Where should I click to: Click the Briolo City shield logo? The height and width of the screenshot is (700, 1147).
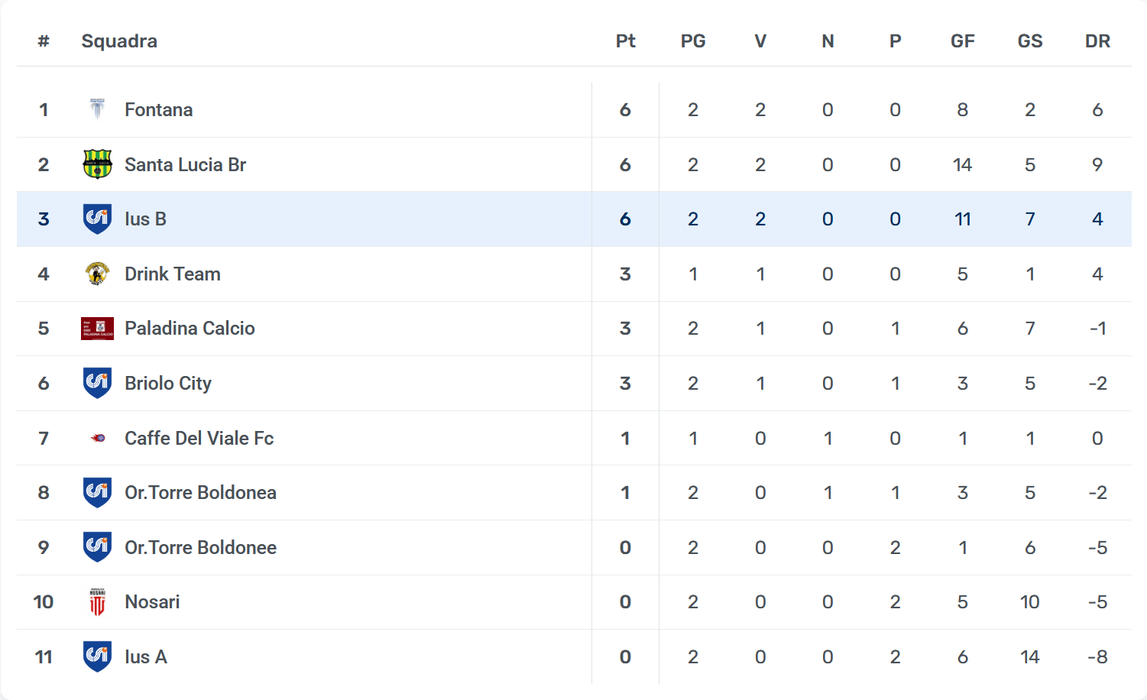[x=97, y=383]
